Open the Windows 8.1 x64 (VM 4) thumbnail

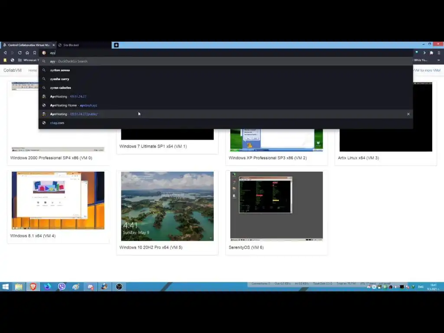58,200
